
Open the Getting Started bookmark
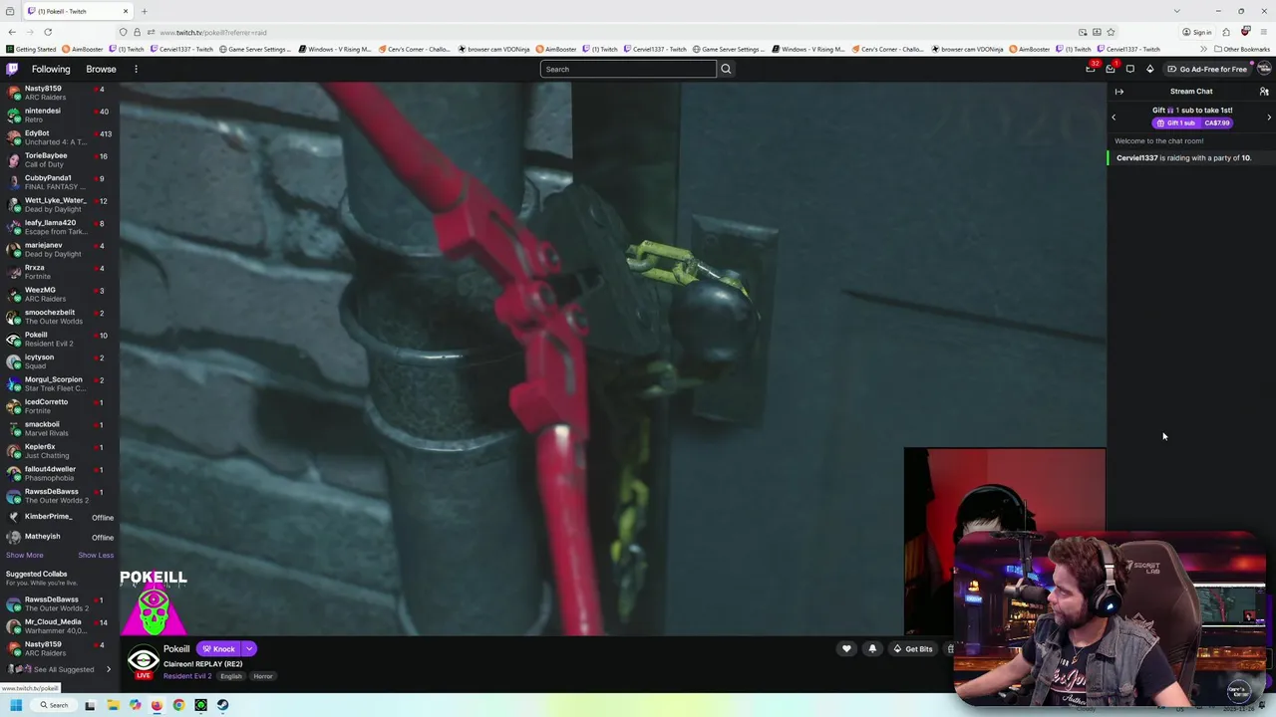(x=32, y=49)
